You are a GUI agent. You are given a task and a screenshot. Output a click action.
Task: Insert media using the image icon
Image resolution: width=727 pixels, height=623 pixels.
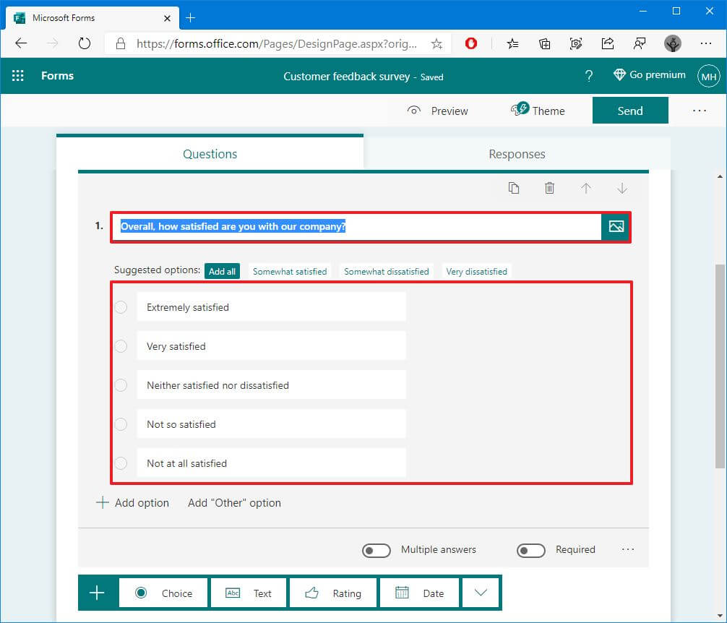point(616,227)
